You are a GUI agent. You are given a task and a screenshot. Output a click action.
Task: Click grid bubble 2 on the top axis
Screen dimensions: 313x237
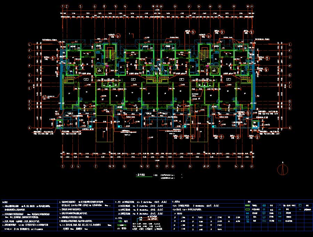(x=67, y=6)
